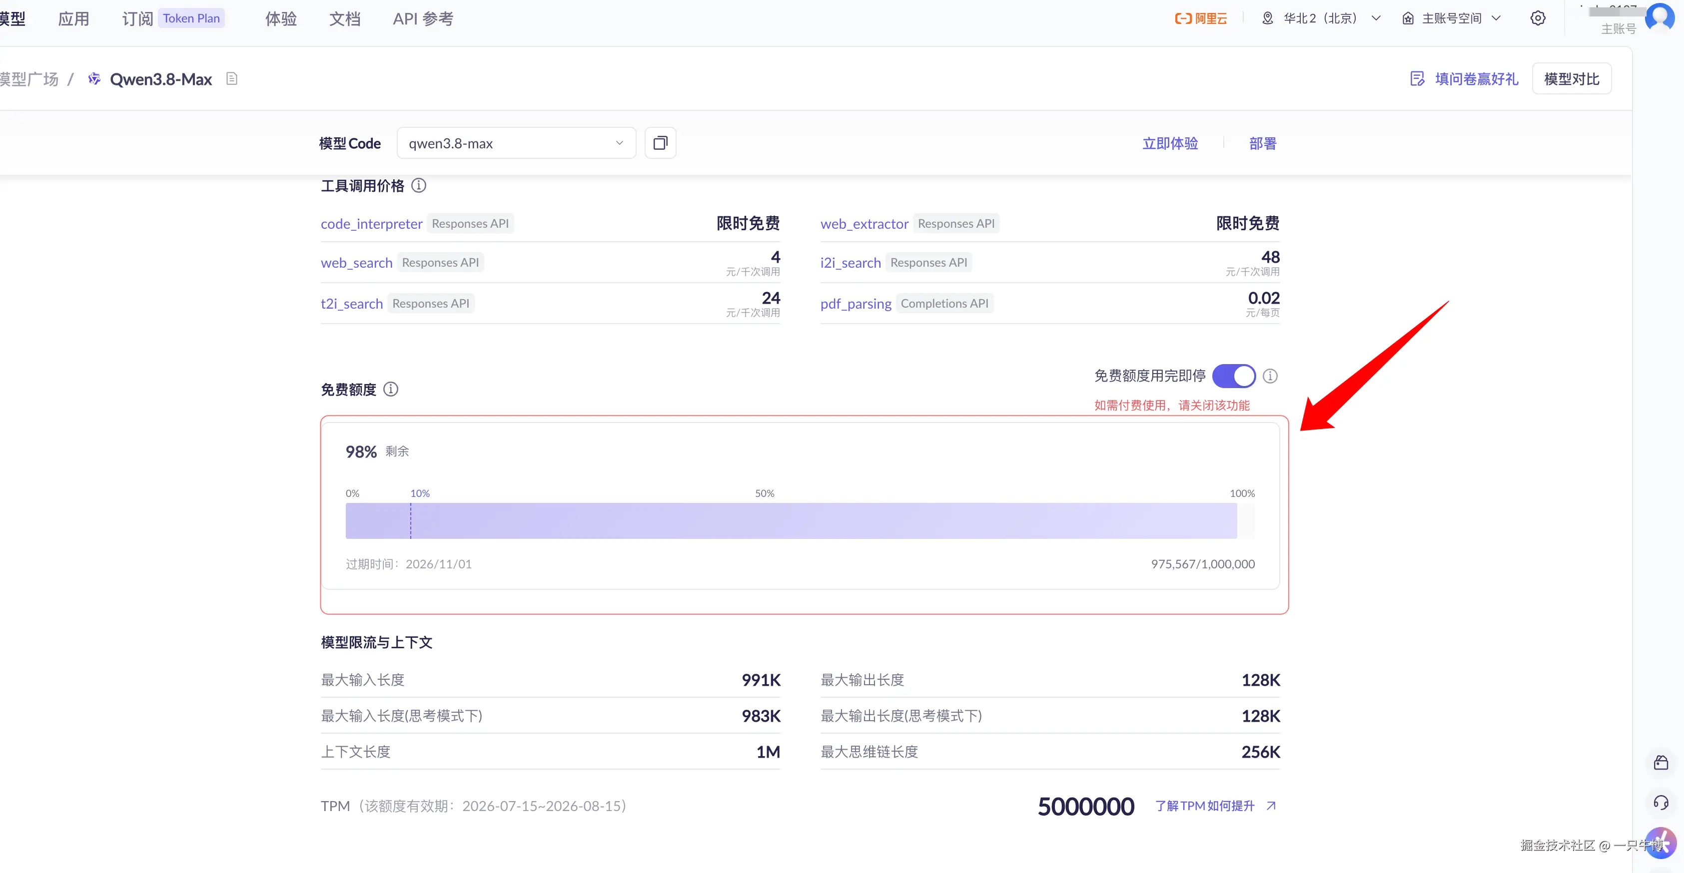This screenshot has height=873, width=1684.
Task: Click the i2i_search price 48
Action: tap(1270, 257)
